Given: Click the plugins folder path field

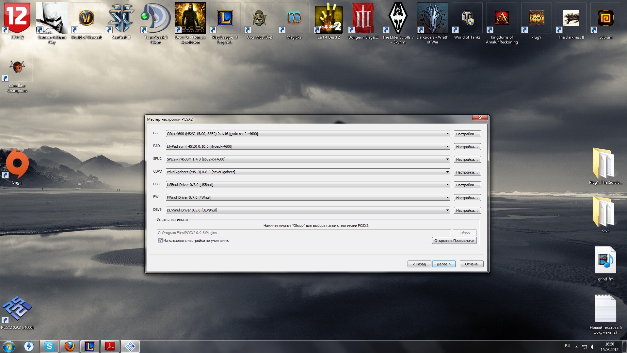Looking at the screenshot, I should pos(304,233).
